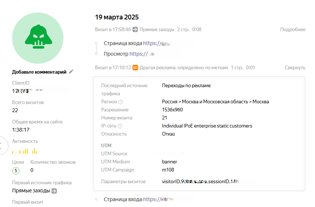The image size is (315, 207).
Task: Click the arrow icon in the 17:58:46 visit row
Action: pos(135,29)
